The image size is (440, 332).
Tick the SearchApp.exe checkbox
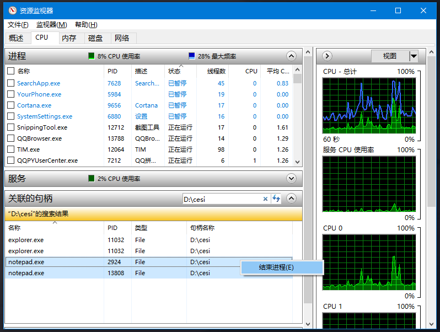point(10,83)
